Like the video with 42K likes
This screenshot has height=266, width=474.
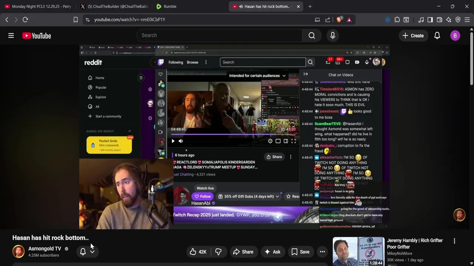point(198,252)
